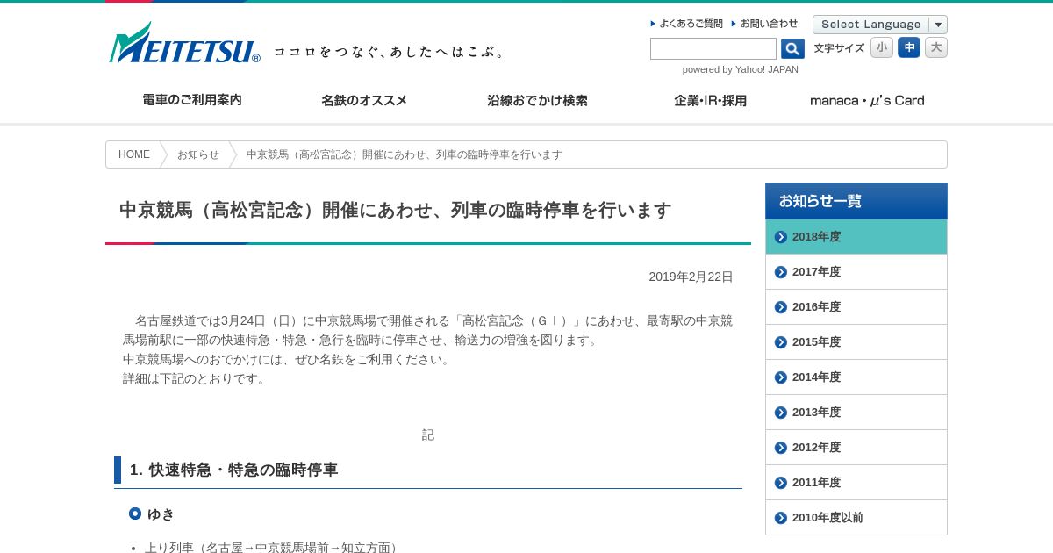Set text size to large (大)

click(936, 47)
